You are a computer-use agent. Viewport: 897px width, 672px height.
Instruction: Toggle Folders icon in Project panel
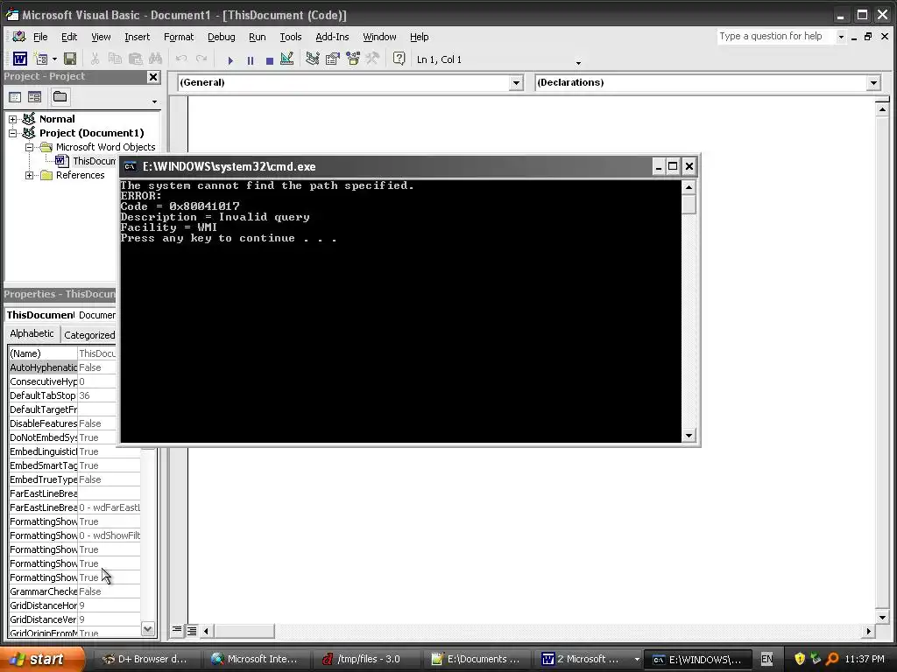60,97
